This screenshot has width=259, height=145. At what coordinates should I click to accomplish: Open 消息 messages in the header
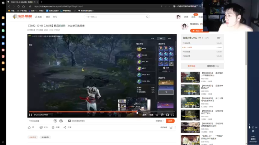tap(186, 17)
